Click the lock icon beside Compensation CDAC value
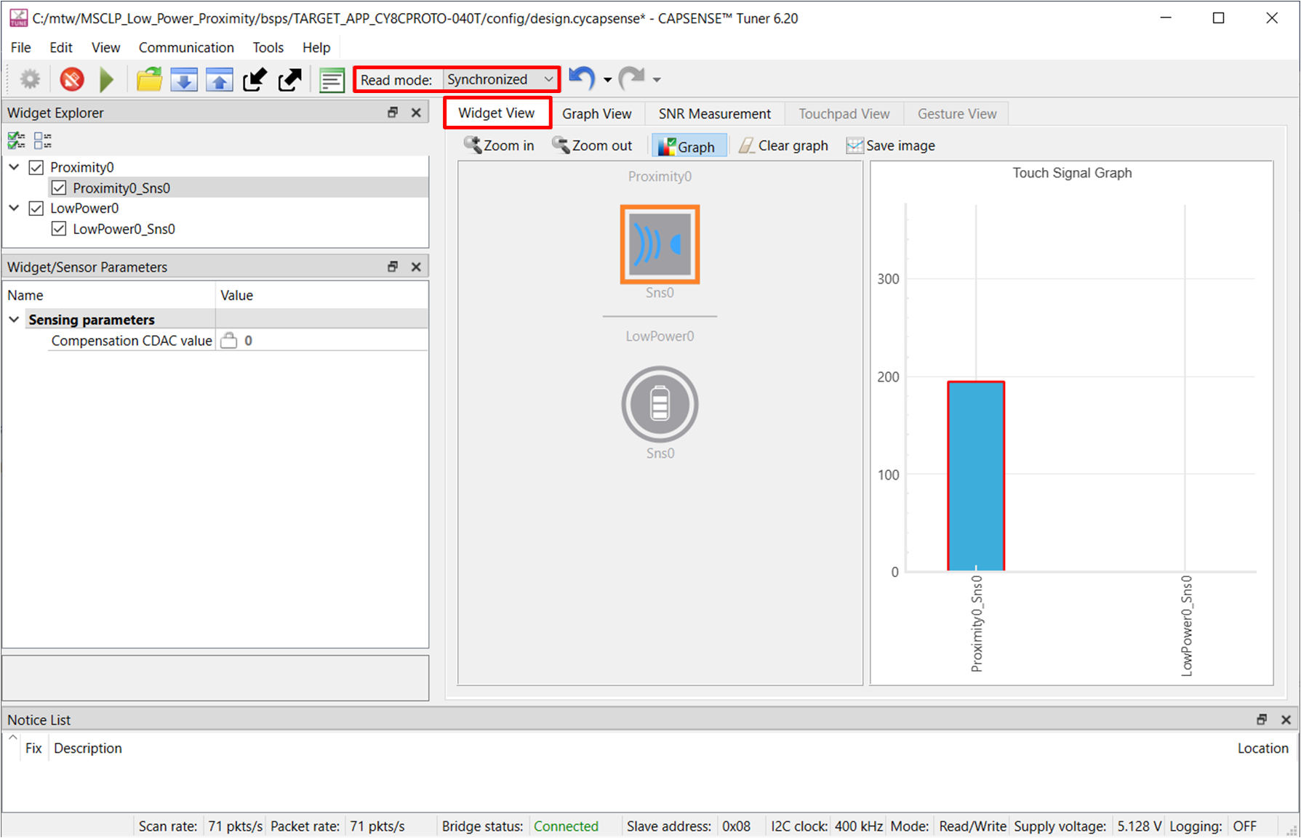 (229, 340)
